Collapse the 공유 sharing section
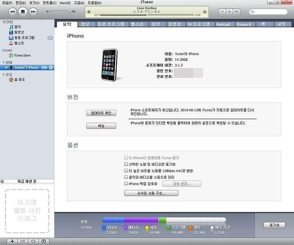 click(x=4, y=75)
